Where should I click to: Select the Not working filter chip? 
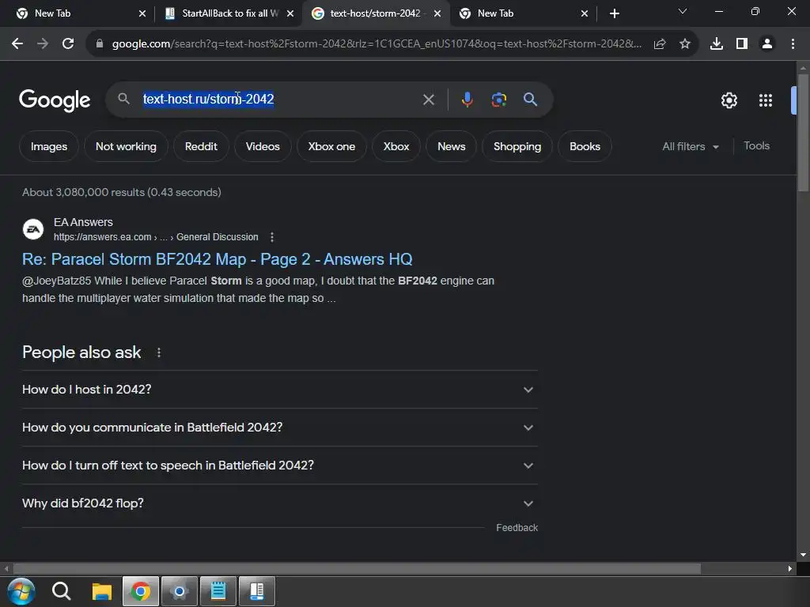tap(126, 146)
